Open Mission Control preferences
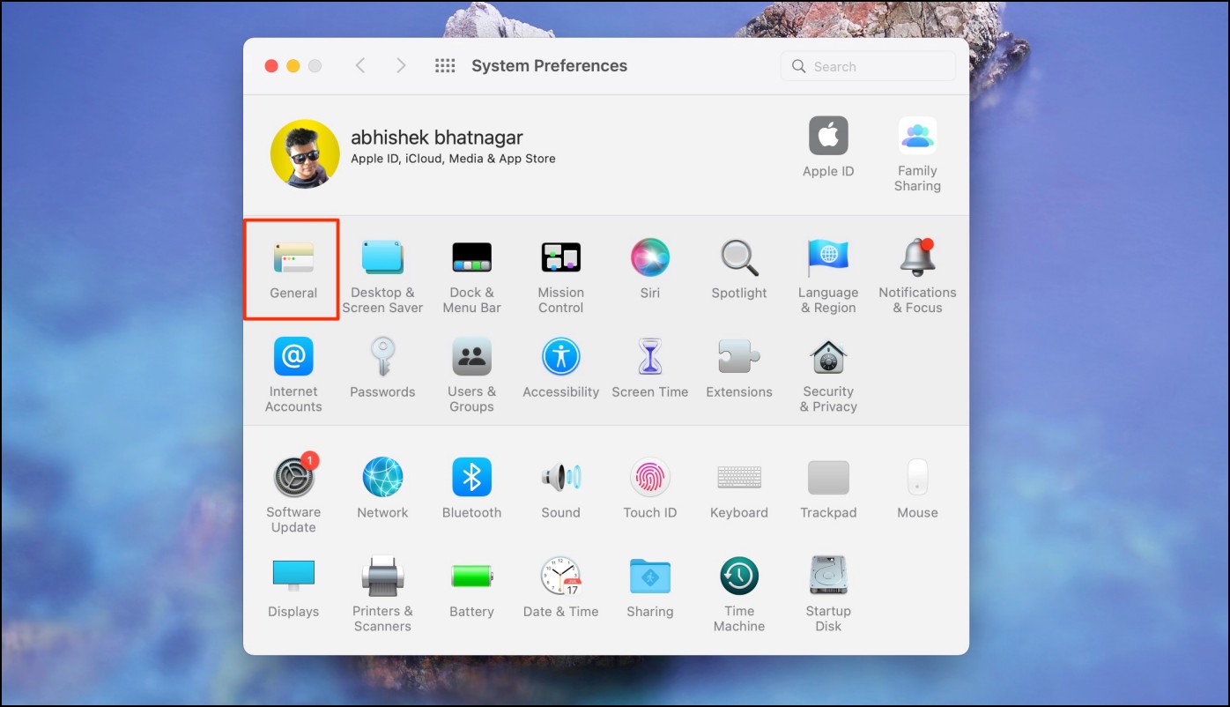The image size is (1230, 707). tap(560, 276)
